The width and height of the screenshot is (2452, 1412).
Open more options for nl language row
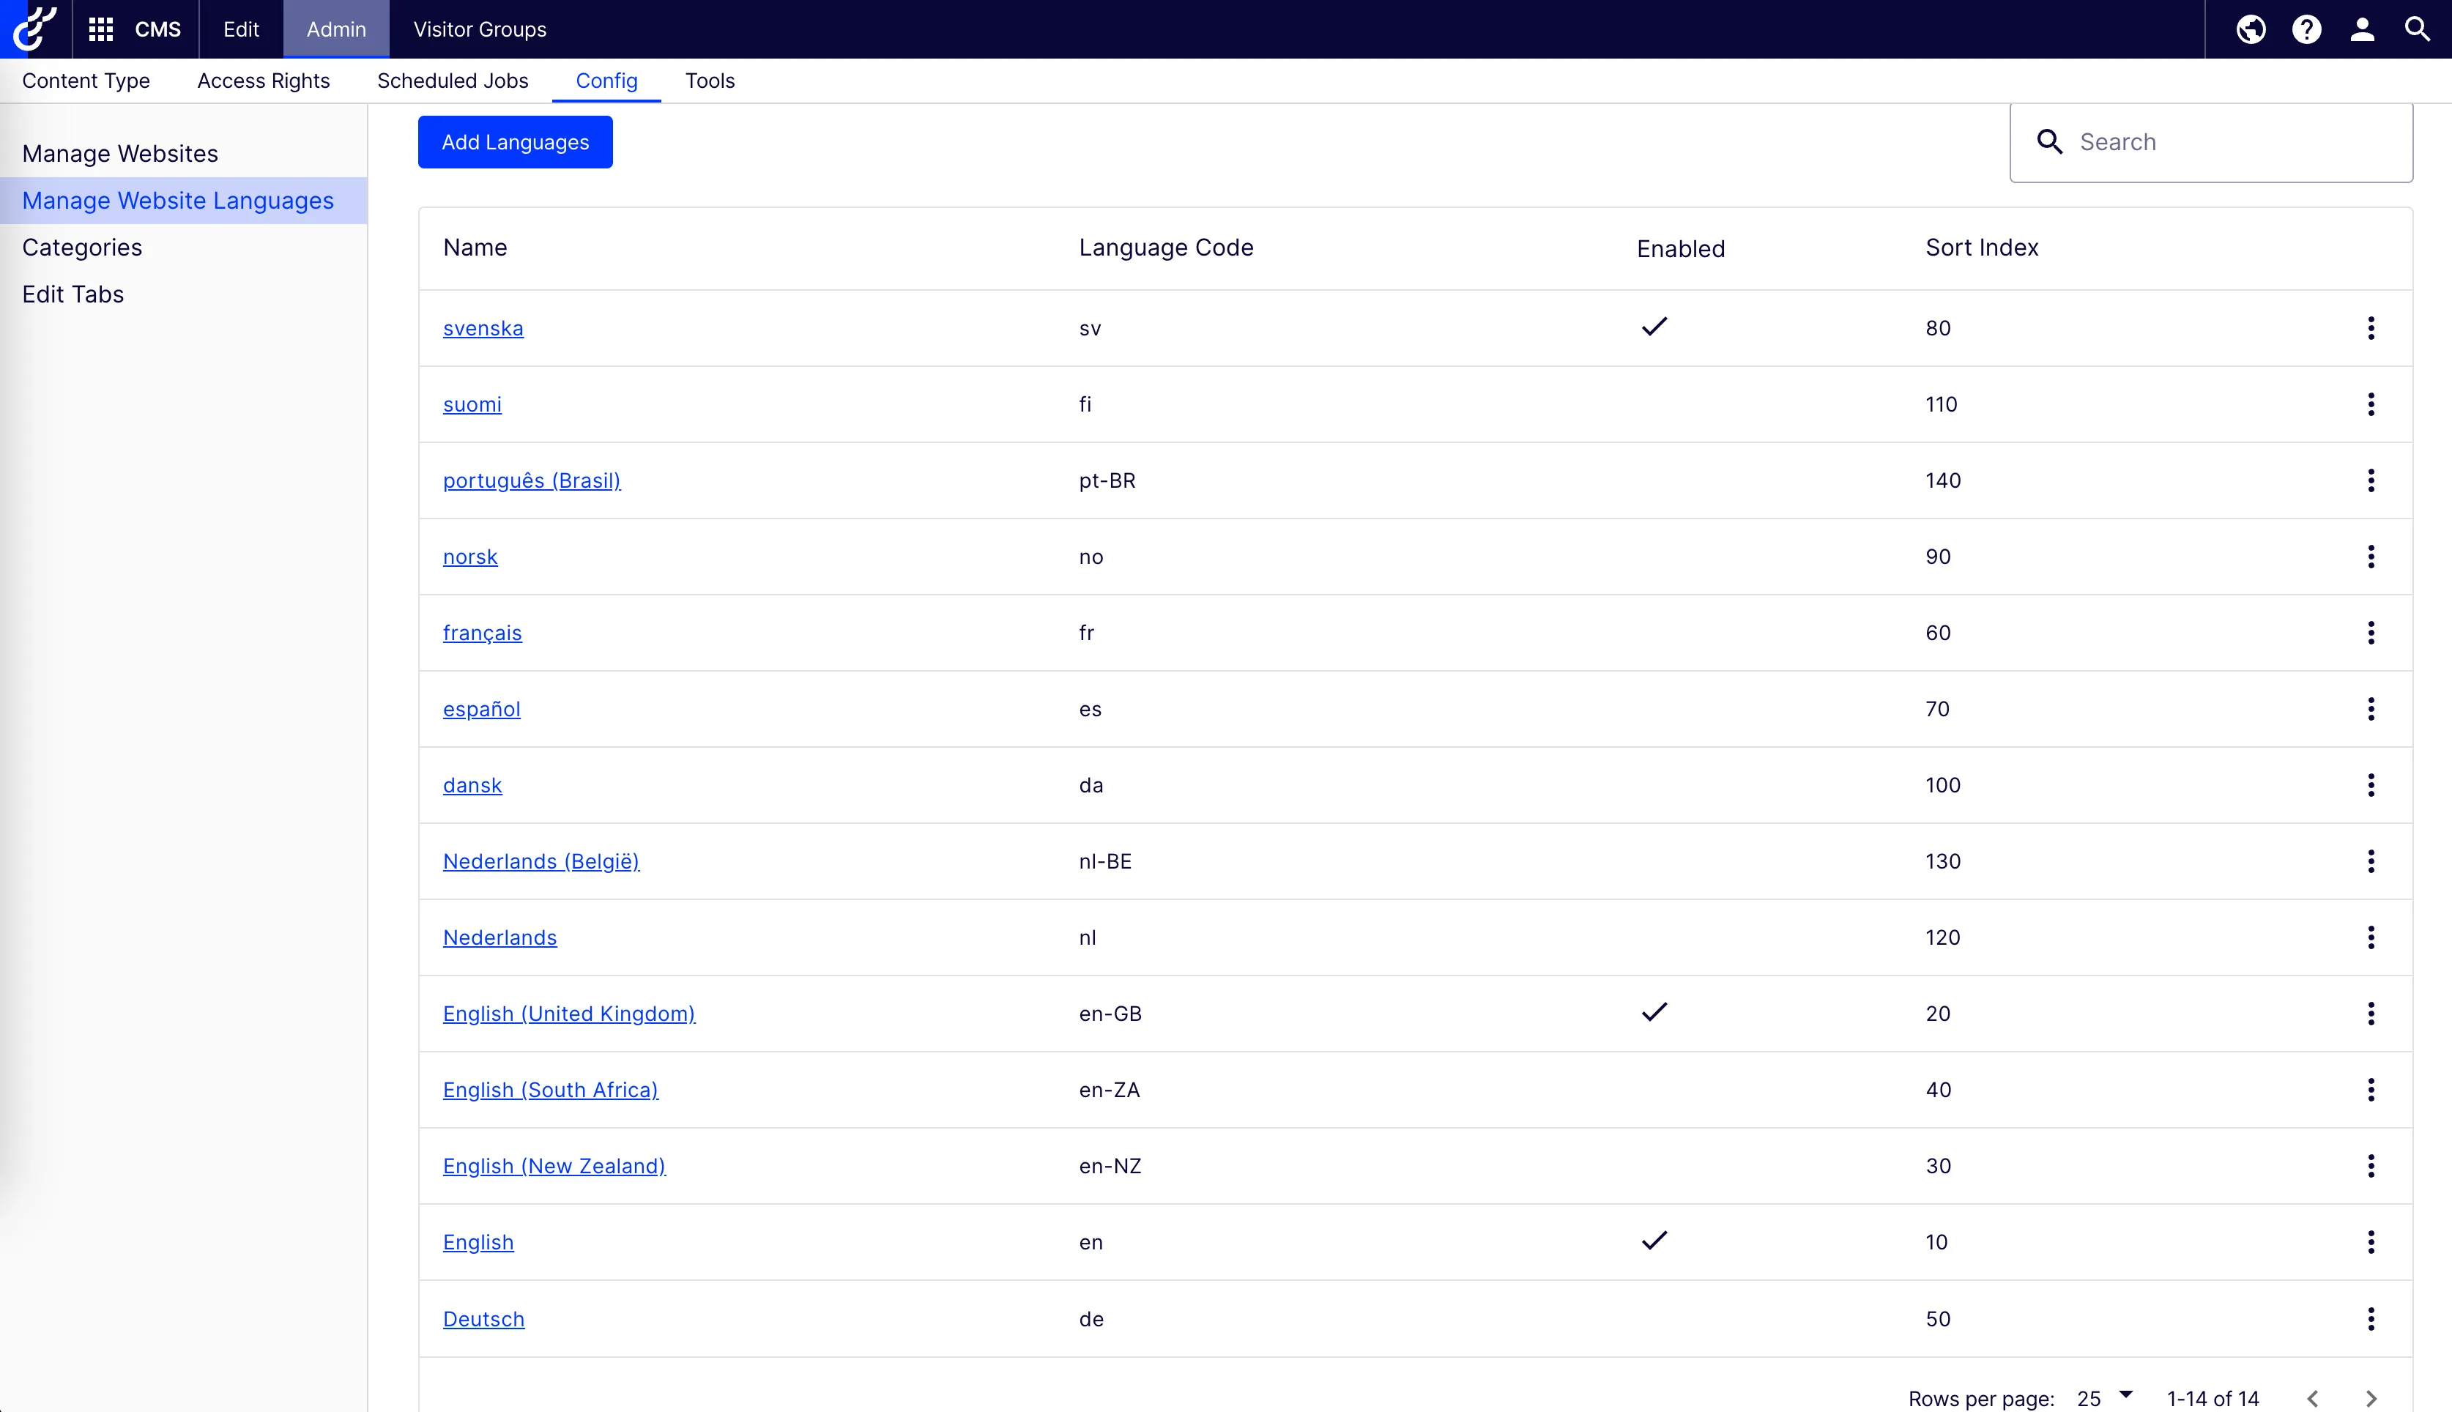[x=2371, y=937]
